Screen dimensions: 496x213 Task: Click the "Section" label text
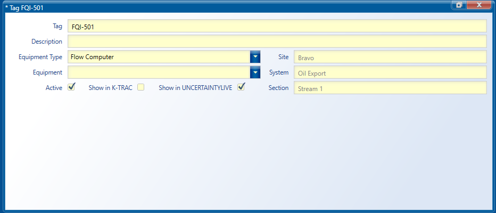coord(278,88)
